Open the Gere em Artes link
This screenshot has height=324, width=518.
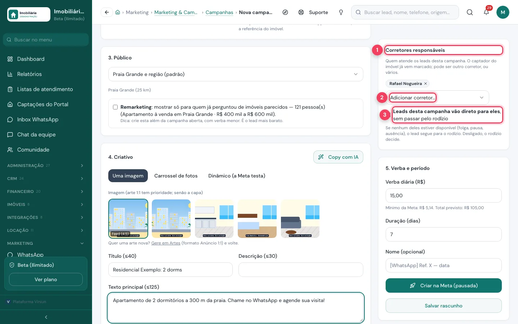coord(166,243)
